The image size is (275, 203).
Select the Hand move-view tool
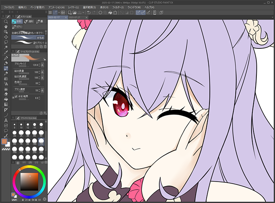(x=6, y=27)
